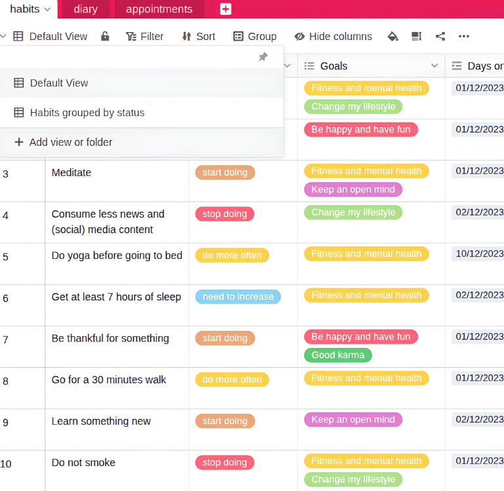Pin the views panel with pin icon
Screen dimensions: 504x491
tap(263, 57)
